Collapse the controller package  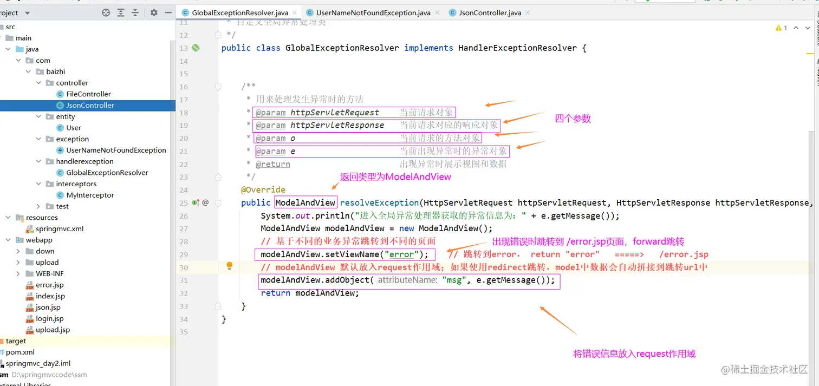click(x=38, y=83)
